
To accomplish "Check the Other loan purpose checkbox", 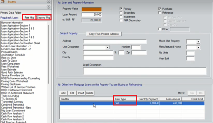I will pos(160,29).
